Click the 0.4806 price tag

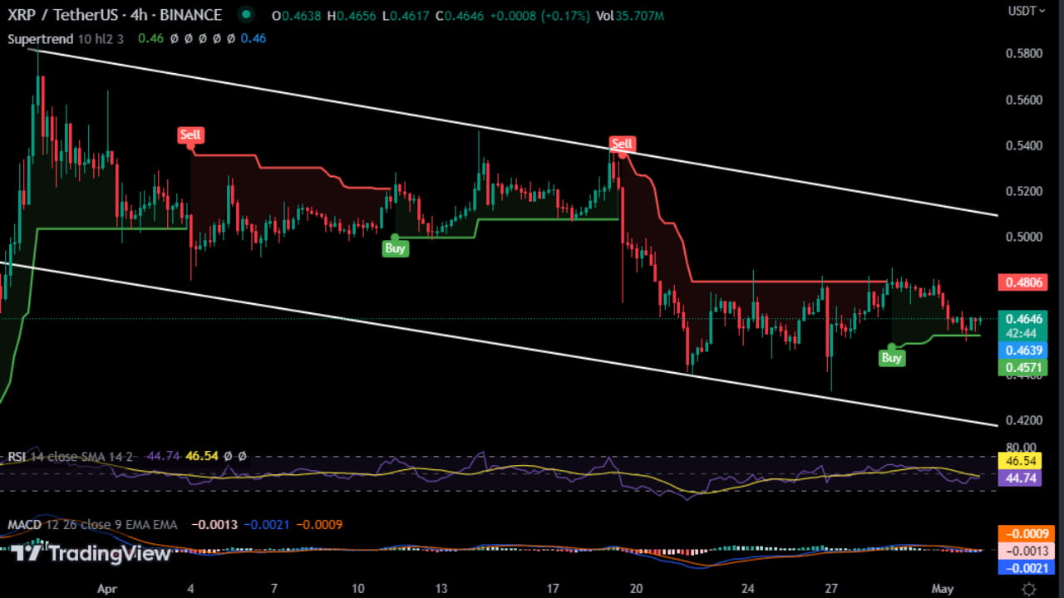tap(1022, 282)
